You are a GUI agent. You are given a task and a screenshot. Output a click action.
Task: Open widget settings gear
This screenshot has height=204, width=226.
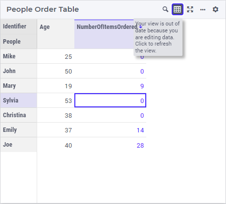[215, 9]
